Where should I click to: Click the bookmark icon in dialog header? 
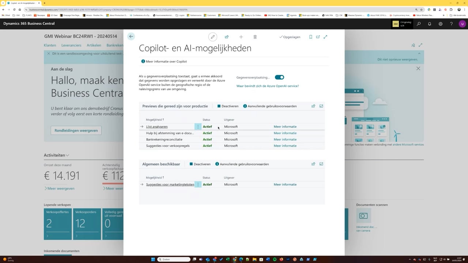pyautogui.click(x=311, y=37)
